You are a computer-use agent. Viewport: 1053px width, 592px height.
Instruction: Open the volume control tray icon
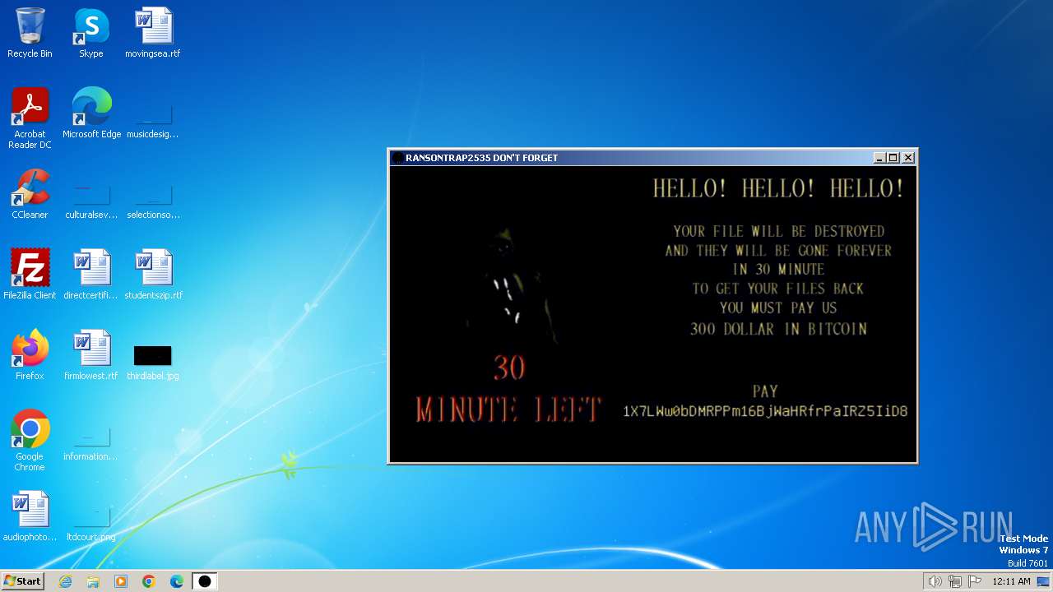935,581
